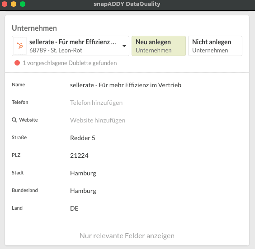
Task: Click the red duplicate warning dot
Action: [17, 63]
